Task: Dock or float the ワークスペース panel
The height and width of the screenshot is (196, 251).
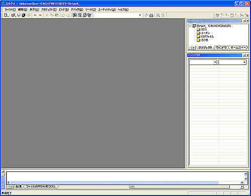Action: 244,21
